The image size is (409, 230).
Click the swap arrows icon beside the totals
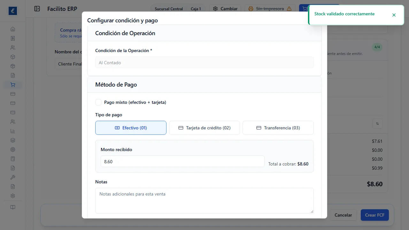point(377,124)
